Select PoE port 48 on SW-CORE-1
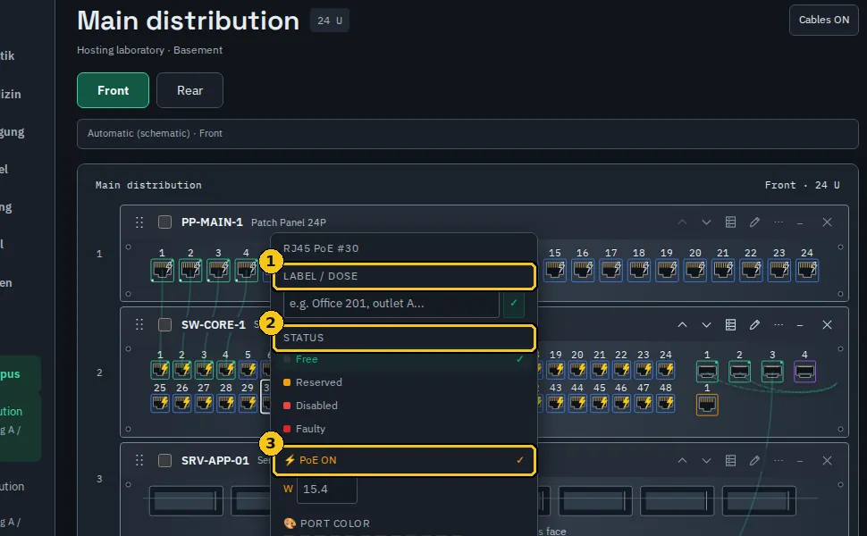The image size is (867, 536). 666,404
